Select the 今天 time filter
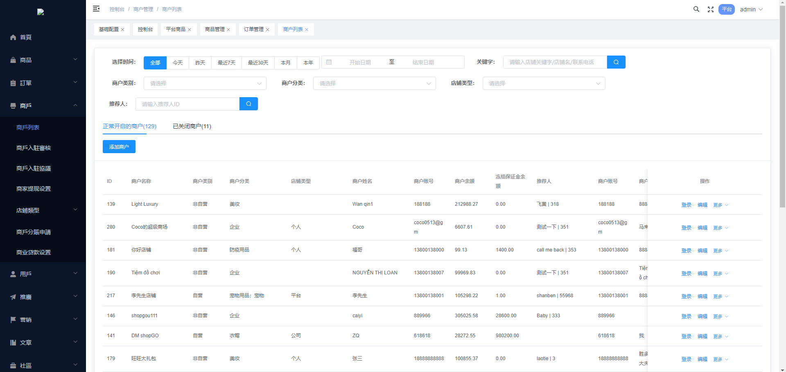The width and height of the screenshot is (786, 372). [178, 62]
